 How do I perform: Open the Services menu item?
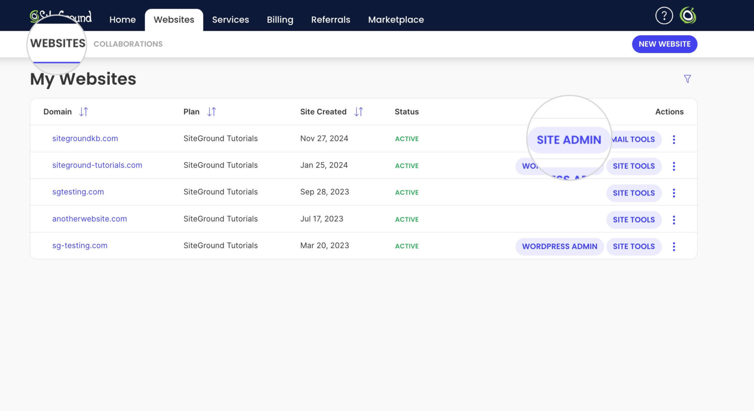pyautogui.click(x=230, y=20)
